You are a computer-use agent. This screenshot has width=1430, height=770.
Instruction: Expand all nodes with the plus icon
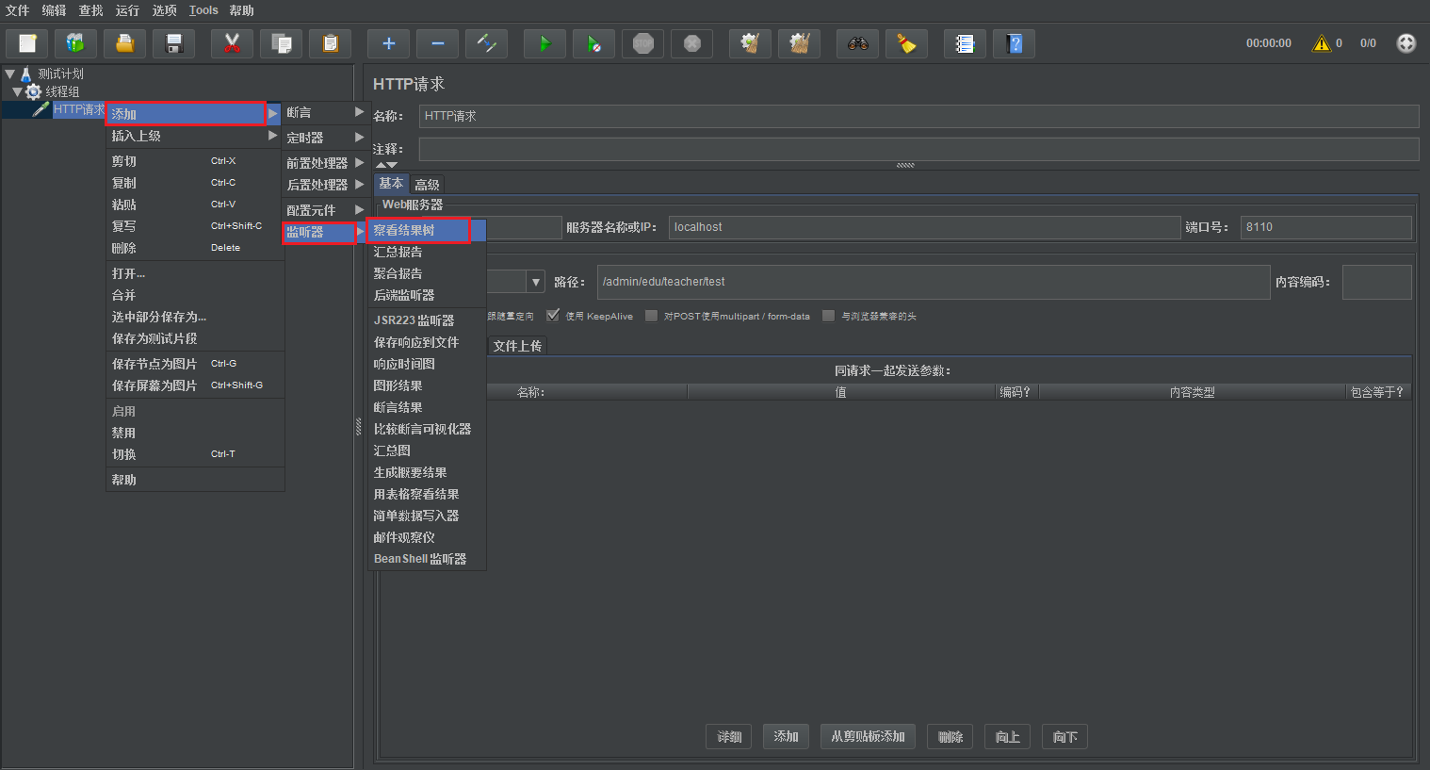tap(388, 43)
